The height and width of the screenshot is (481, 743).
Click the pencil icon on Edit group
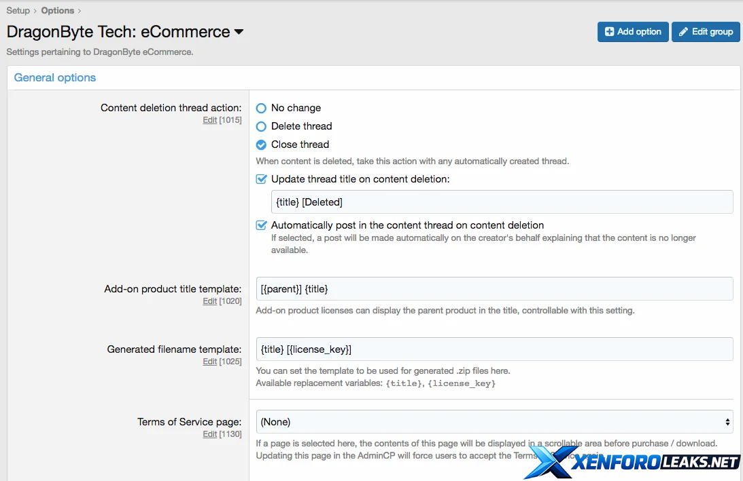683,32
